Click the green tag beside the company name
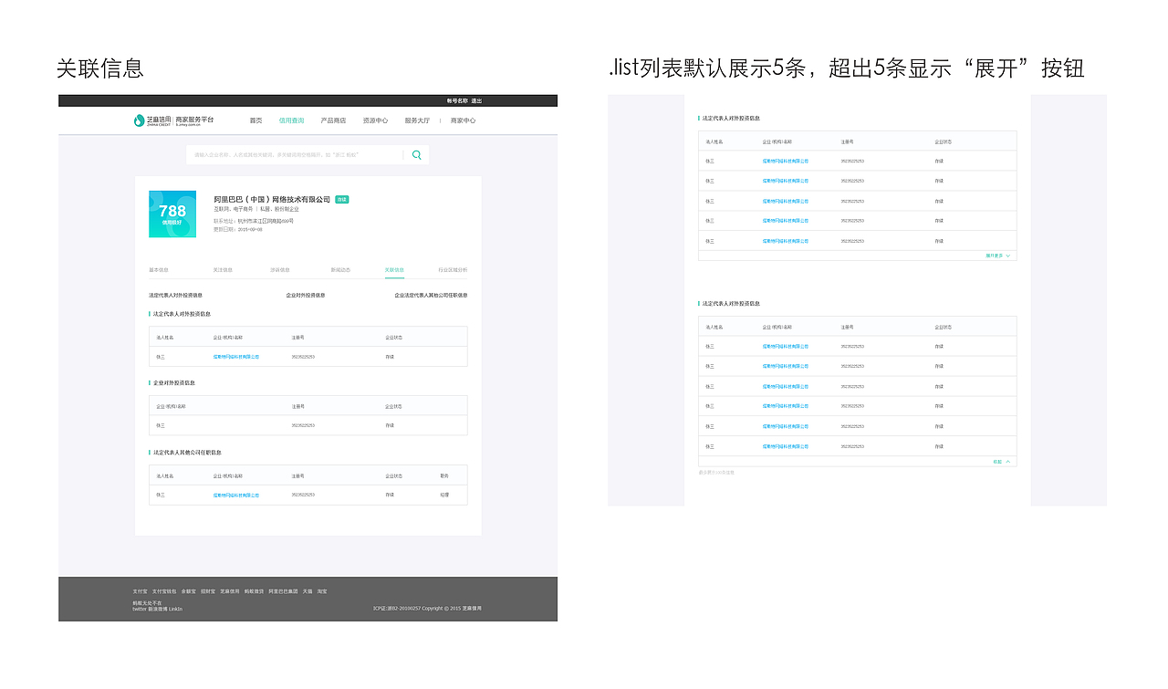The width and height of the screenshot is (1168, 689). [x=341, y=199]
